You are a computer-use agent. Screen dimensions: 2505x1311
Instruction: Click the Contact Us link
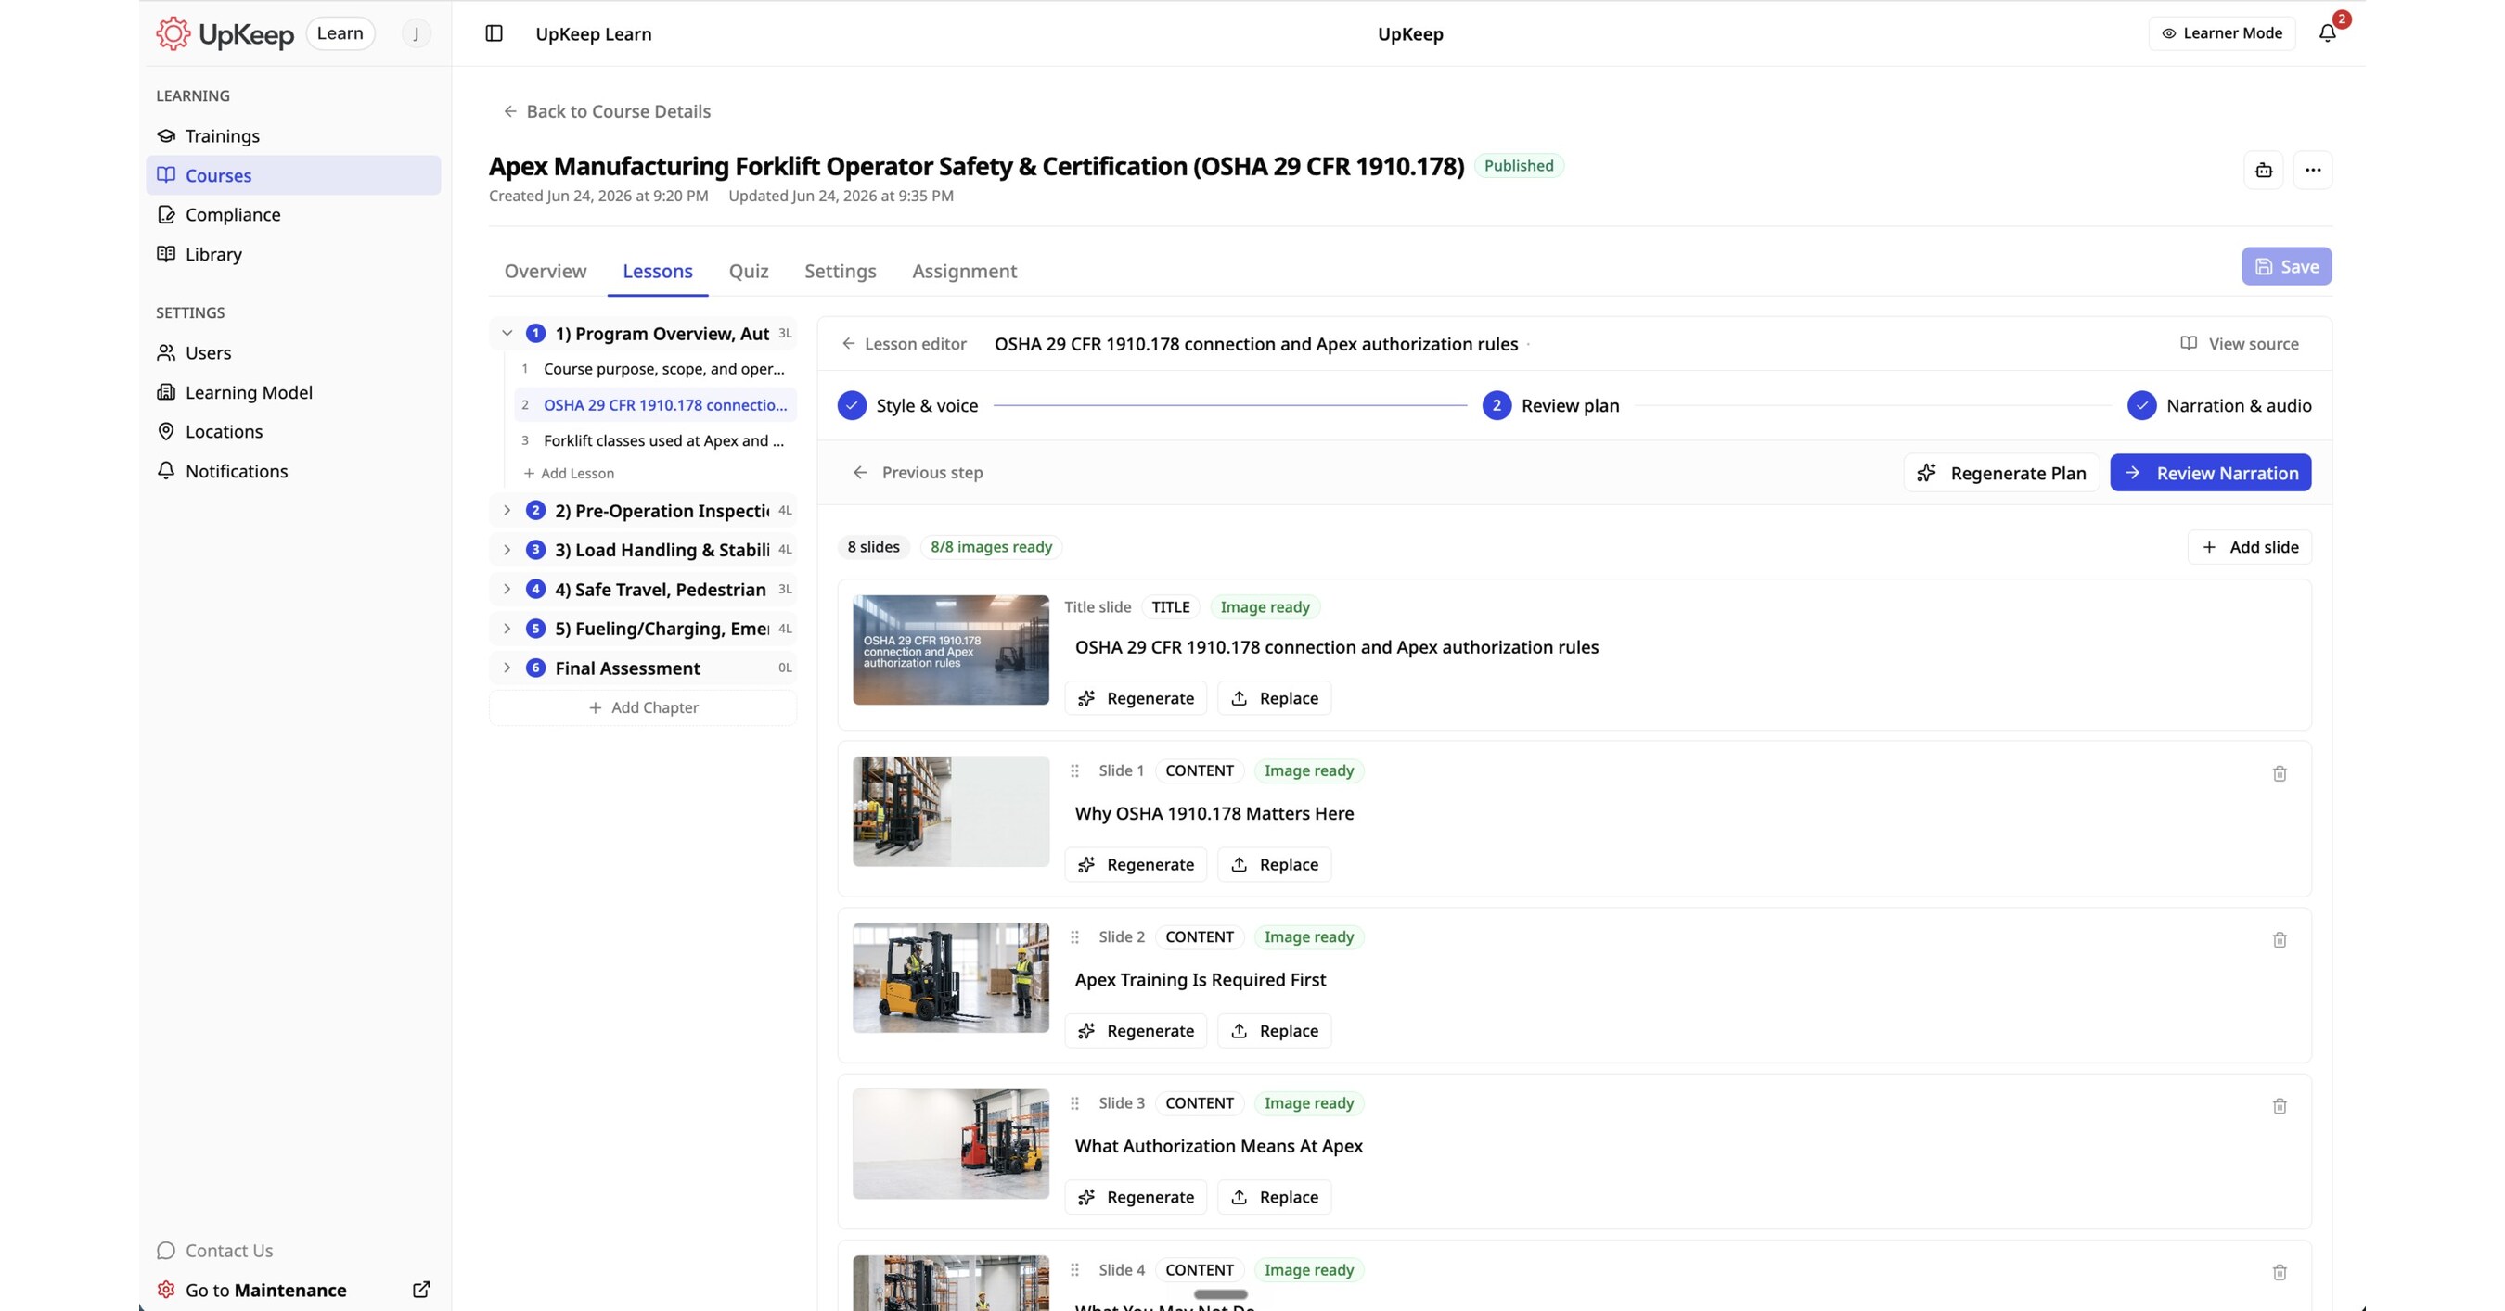[215, 1251]
